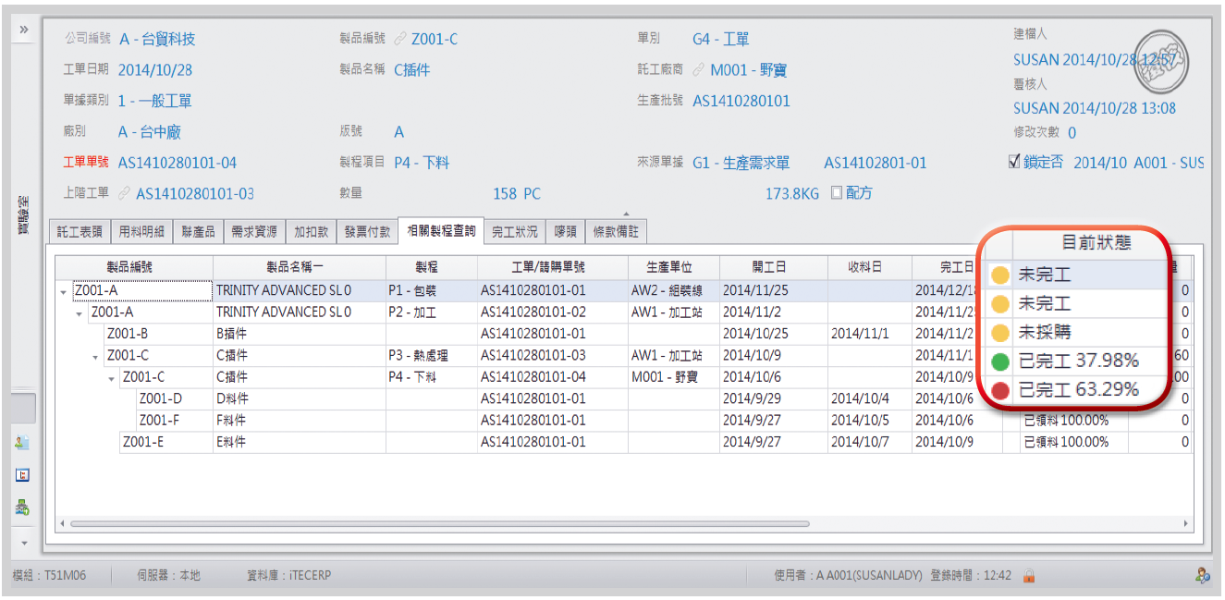
Task: Sort by the 收料日 column header
Action: click(x=870, y=267)
